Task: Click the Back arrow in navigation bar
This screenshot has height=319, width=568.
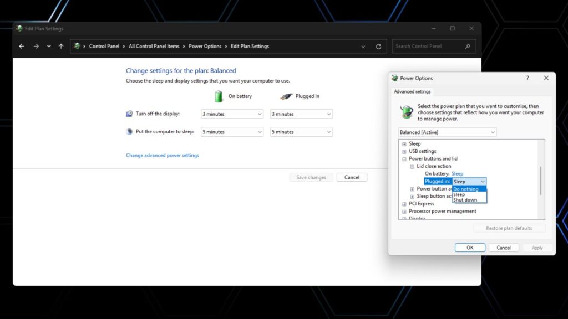Action: click(x=22, y=47)
